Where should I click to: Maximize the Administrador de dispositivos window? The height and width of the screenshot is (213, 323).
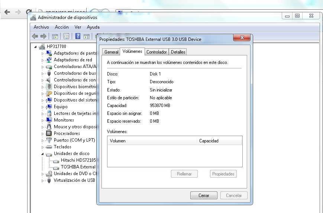click(x=297, y=16)
